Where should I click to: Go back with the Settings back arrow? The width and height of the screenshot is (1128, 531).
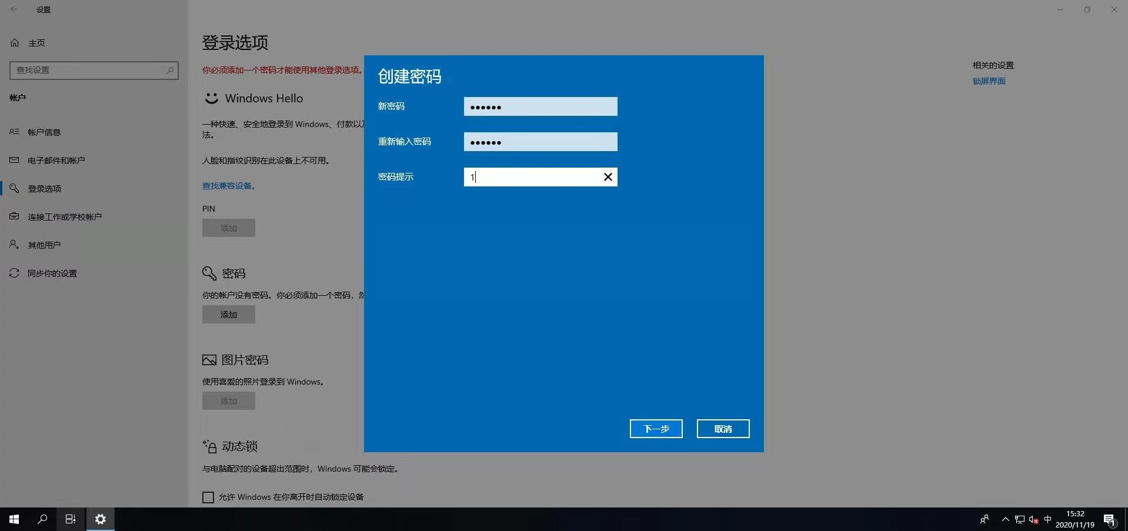14,9
